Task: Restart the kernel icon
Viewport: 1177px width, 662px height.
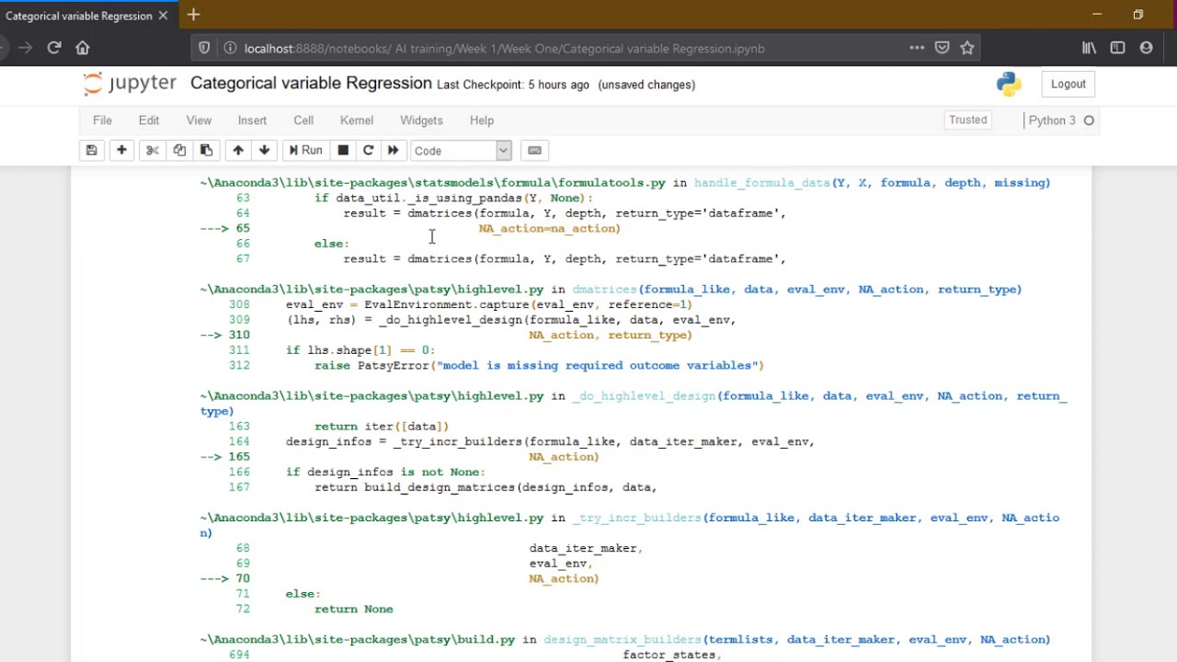Action: (368, 151)
